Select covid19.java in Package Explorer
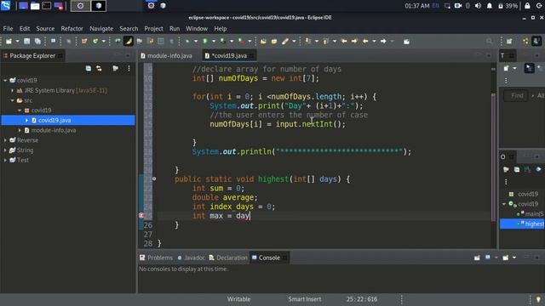Image resolution: width=545 pixels, height=306 pixels. [x=68, y=121]
